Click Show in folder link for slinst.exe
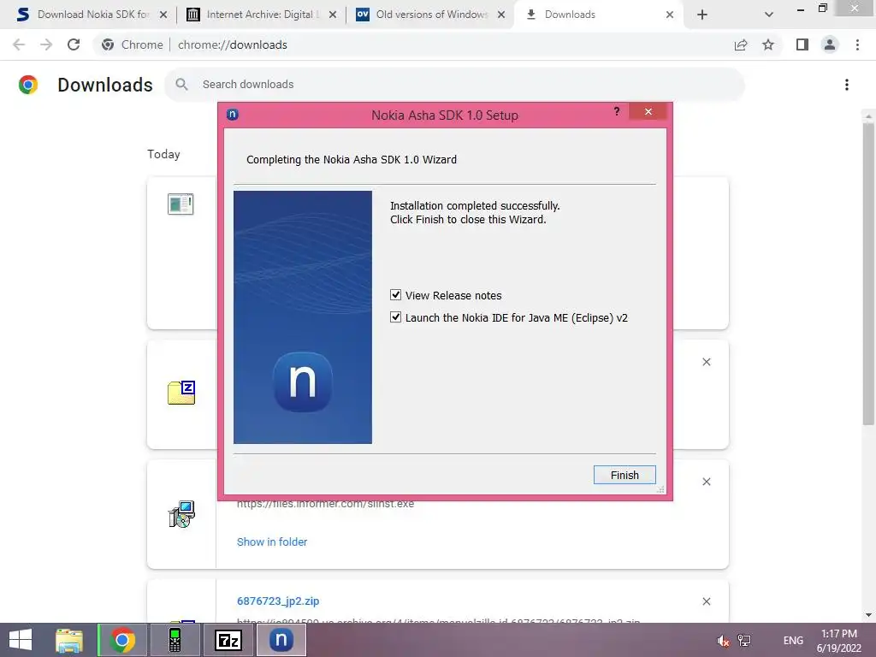 pos(272,542)
